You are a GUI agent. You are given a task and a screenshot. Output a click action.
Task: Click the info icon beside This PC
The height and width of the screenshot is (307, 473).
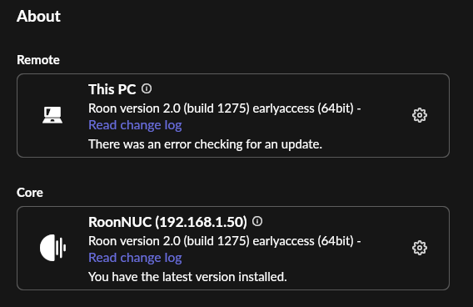(147, 88)
